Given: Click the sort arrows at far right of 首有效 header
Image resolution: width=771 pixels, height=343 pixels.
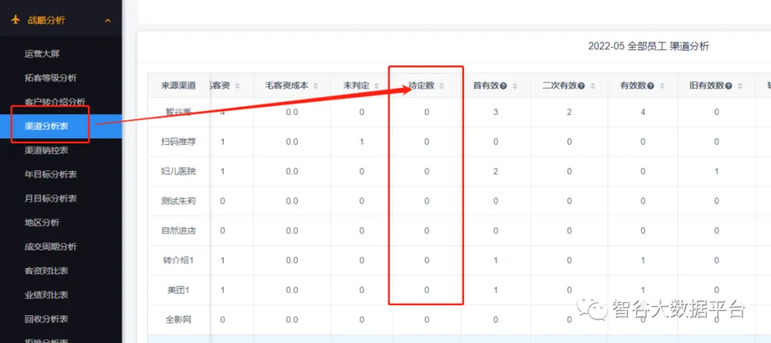Looking at the screenshot, I should pos(514,86).
